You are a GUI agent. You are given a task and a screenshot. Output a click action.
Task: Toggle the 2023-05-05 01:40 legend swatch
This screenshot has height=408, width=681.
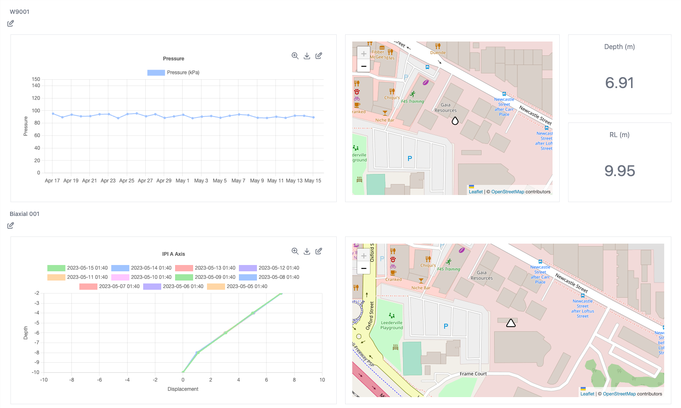216,286
